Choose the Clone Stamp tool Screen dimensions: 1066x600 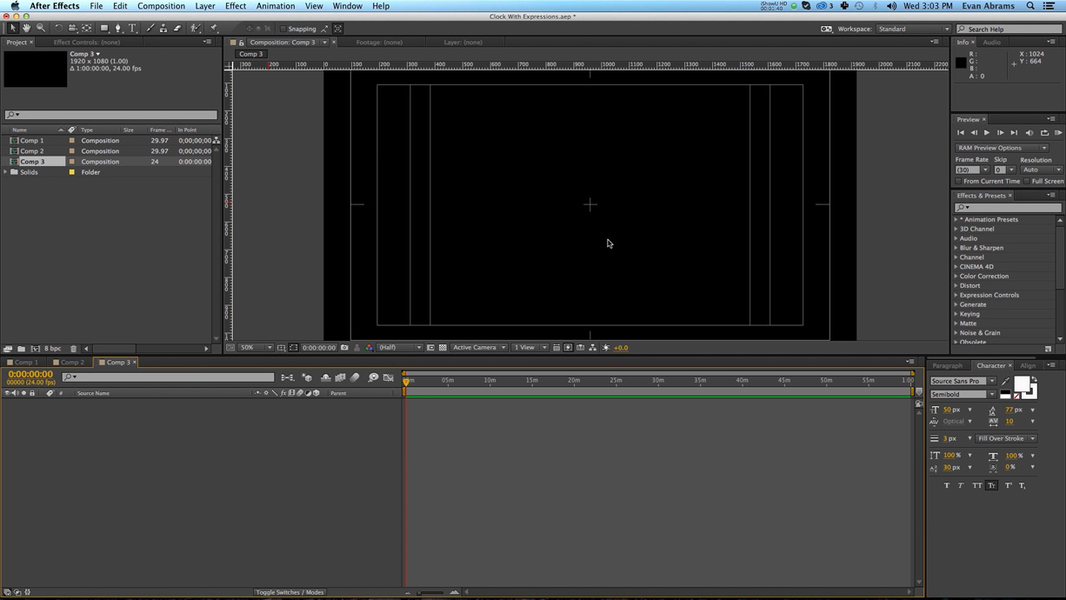[163, 27]
